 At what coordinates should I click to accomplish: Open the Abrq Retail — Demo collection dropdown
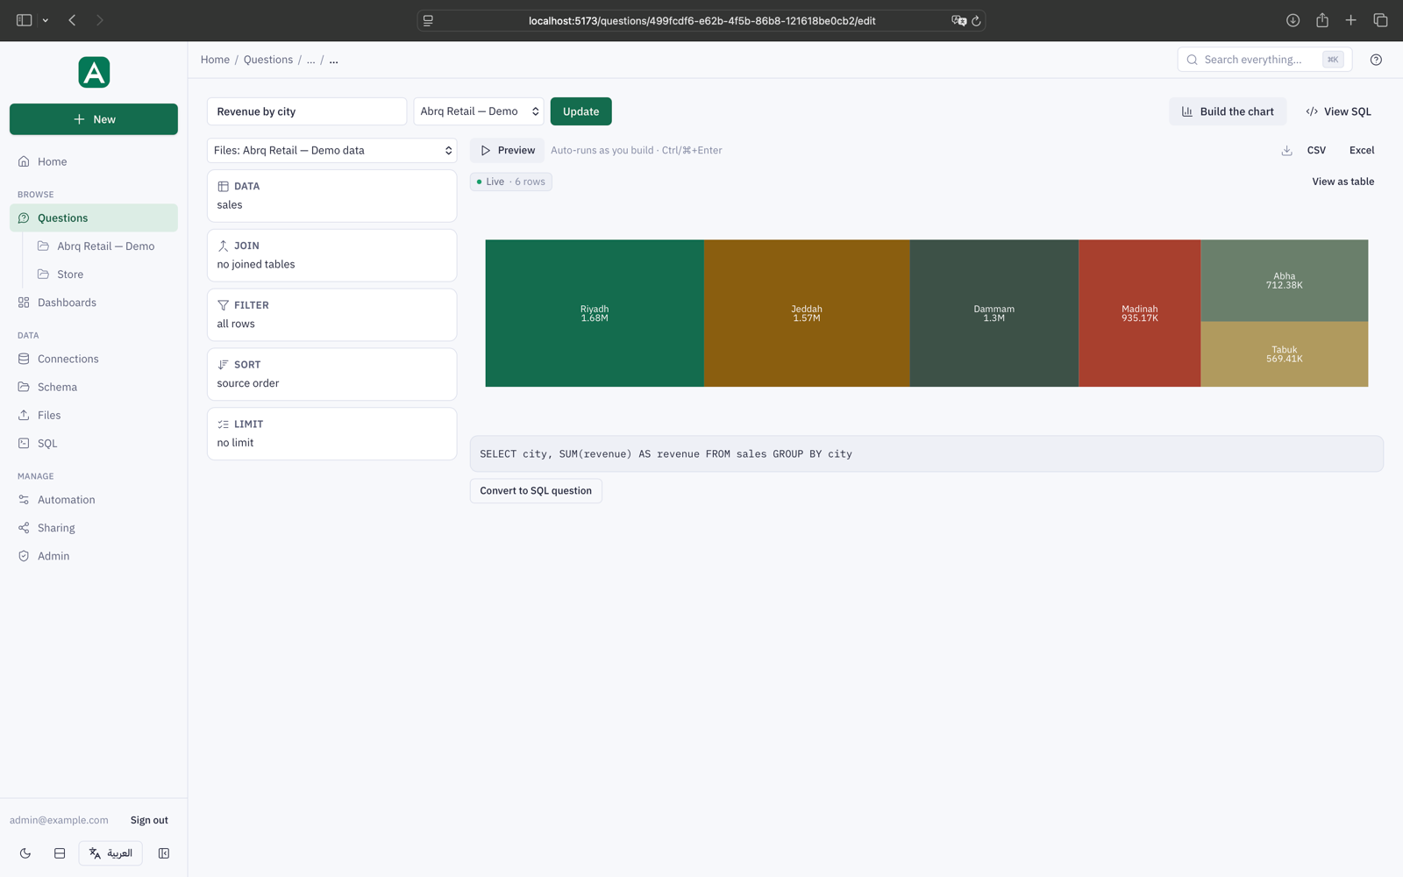479,111
